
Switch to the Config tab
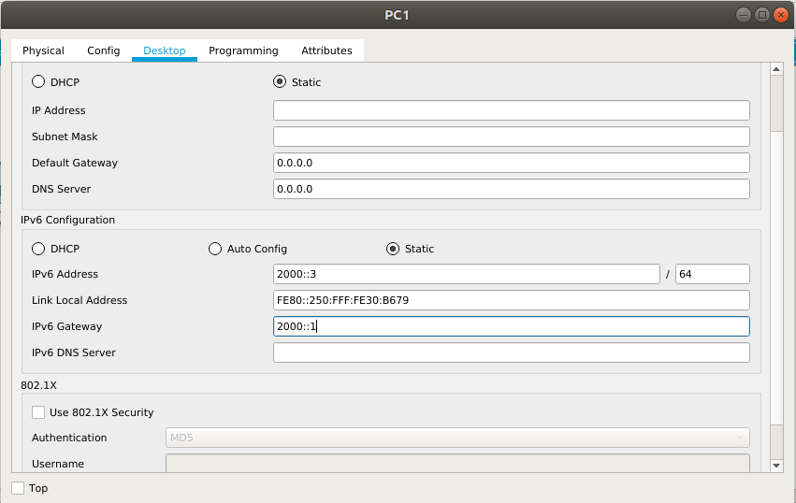click(104, 50)
